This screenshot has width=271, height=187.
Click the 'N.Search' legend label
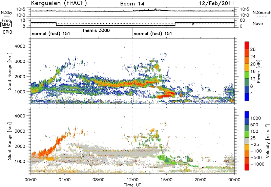[262, 12]
